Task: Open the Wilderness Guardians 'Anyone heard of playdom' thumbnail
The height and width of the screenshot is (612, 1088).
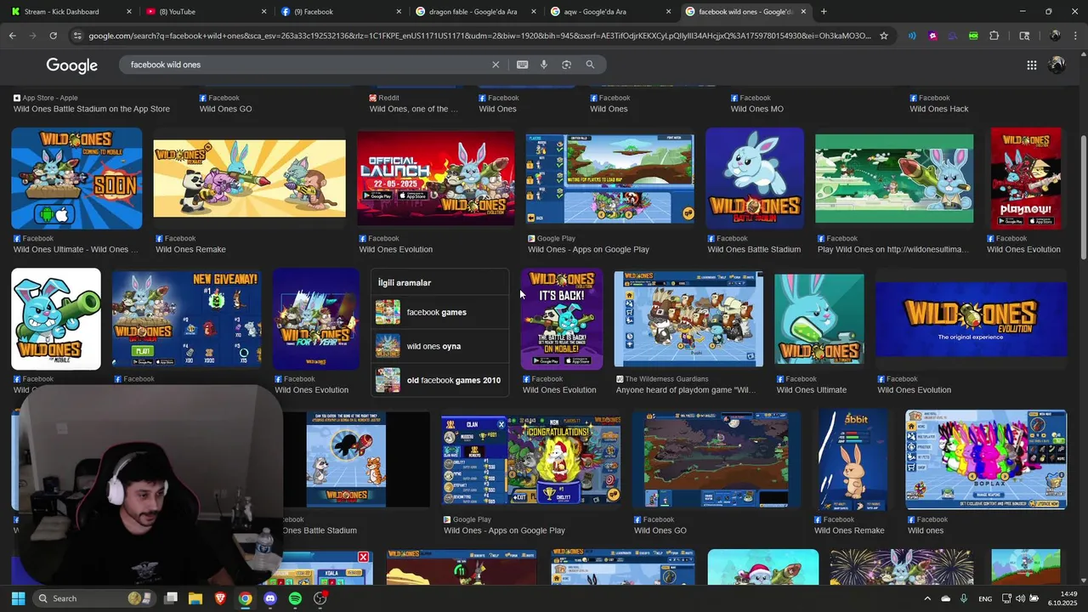Action: coord(688,319)
